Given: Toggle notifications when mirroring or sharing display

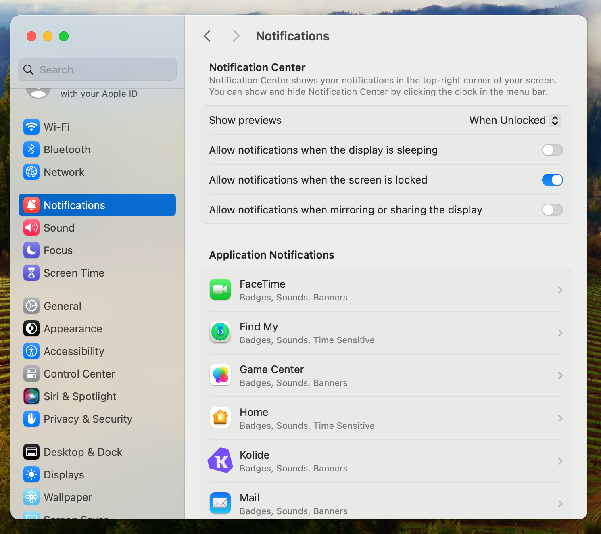Looking at the screenshot, I should (552, 210).
